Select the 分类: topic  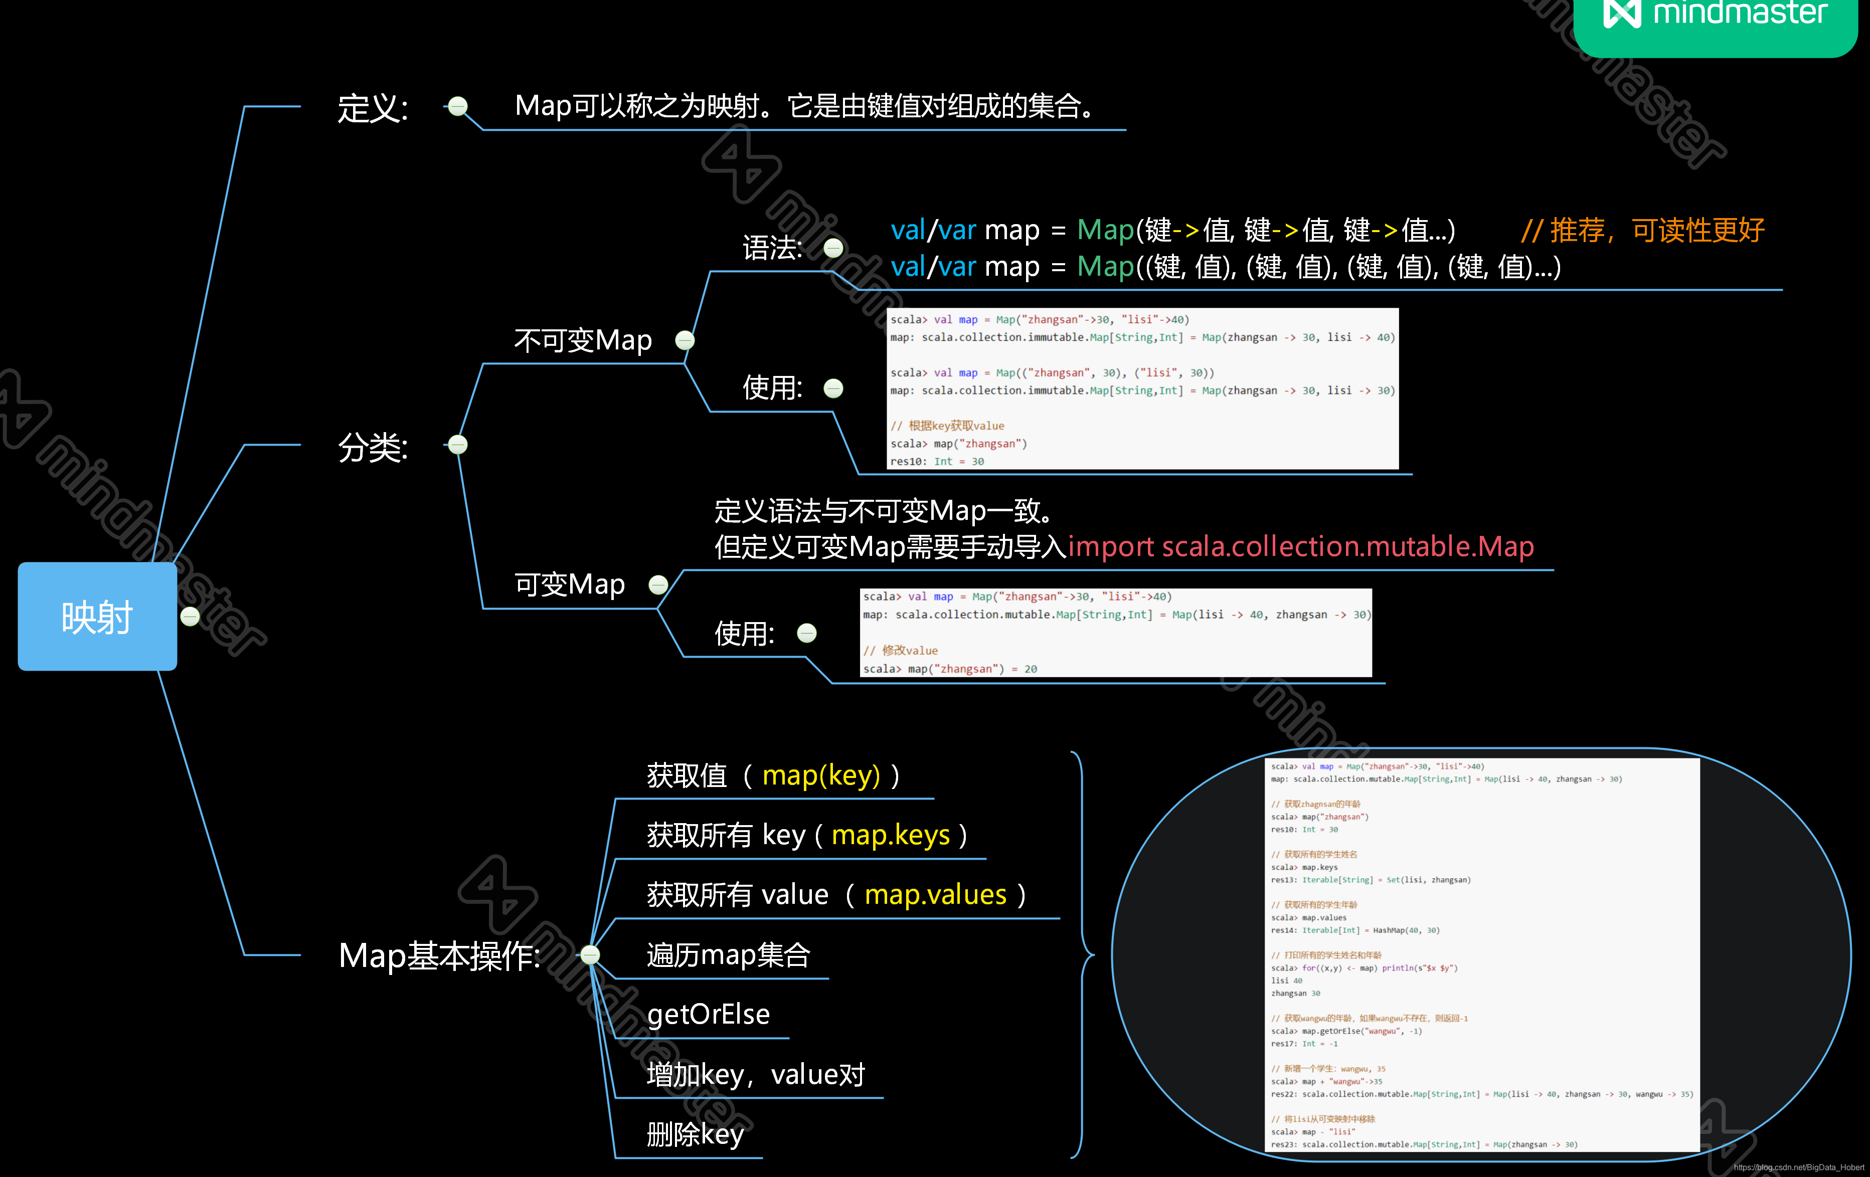click(373, 447)
